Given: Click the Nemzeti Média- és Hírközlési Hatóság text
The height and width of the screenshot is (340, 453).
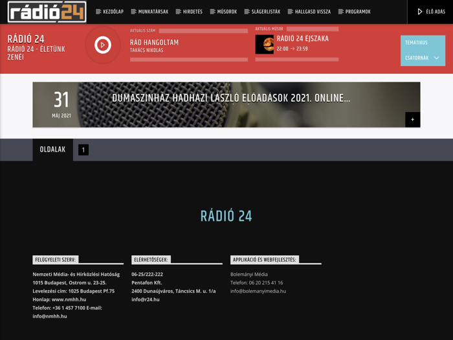Looking at the screenshot, I should (x=76, y=275).
